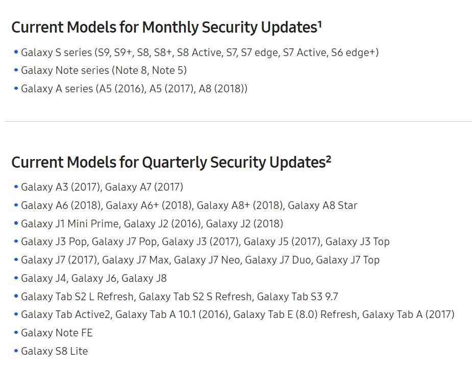
Task: Click the bullet before Galaxy Note FE
Action: click(16, 333)
